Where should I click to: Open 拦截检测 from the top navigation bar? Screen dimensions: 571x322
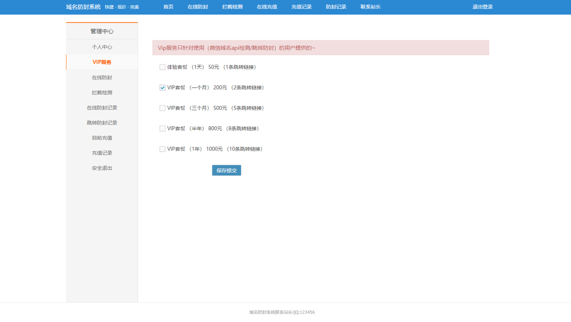(232, 7)
